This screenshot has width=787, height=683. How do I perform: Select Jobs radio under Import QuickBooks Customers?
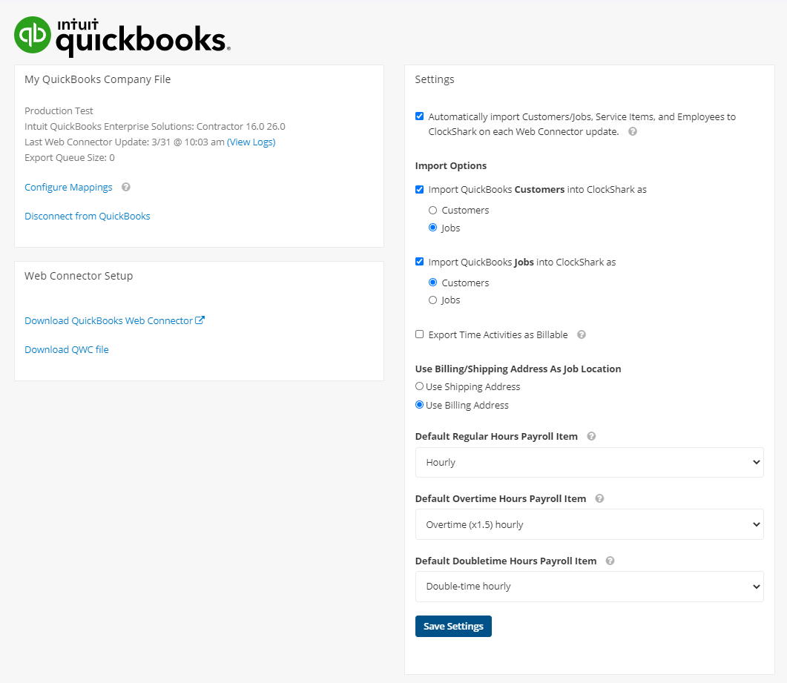[432, 228]
